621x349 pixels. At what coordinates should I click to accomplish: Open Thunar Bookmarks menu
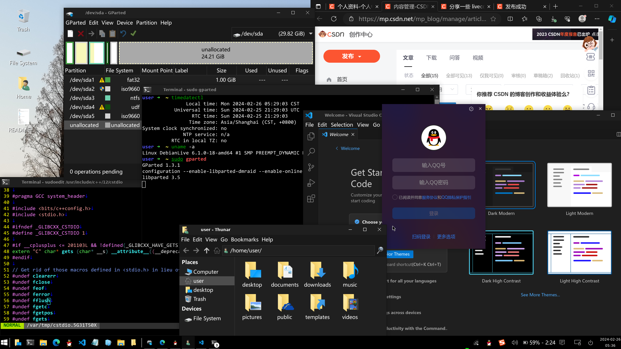tap(245, 239)
